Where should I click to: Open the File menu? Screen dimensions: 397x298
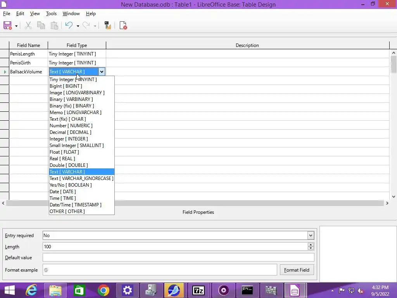tap(7, 14)
